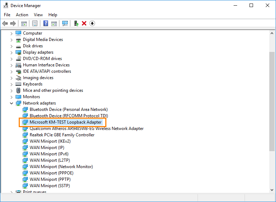Screen dimensions: 276x202
Task: Click the Realtek PCIe GBE adapter icon
Action: pos(25,135)
